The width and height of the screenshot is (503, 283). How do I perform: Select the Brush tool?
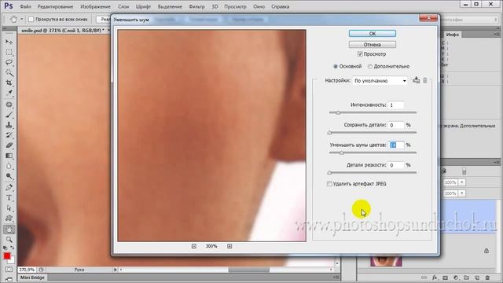[9, 115]
